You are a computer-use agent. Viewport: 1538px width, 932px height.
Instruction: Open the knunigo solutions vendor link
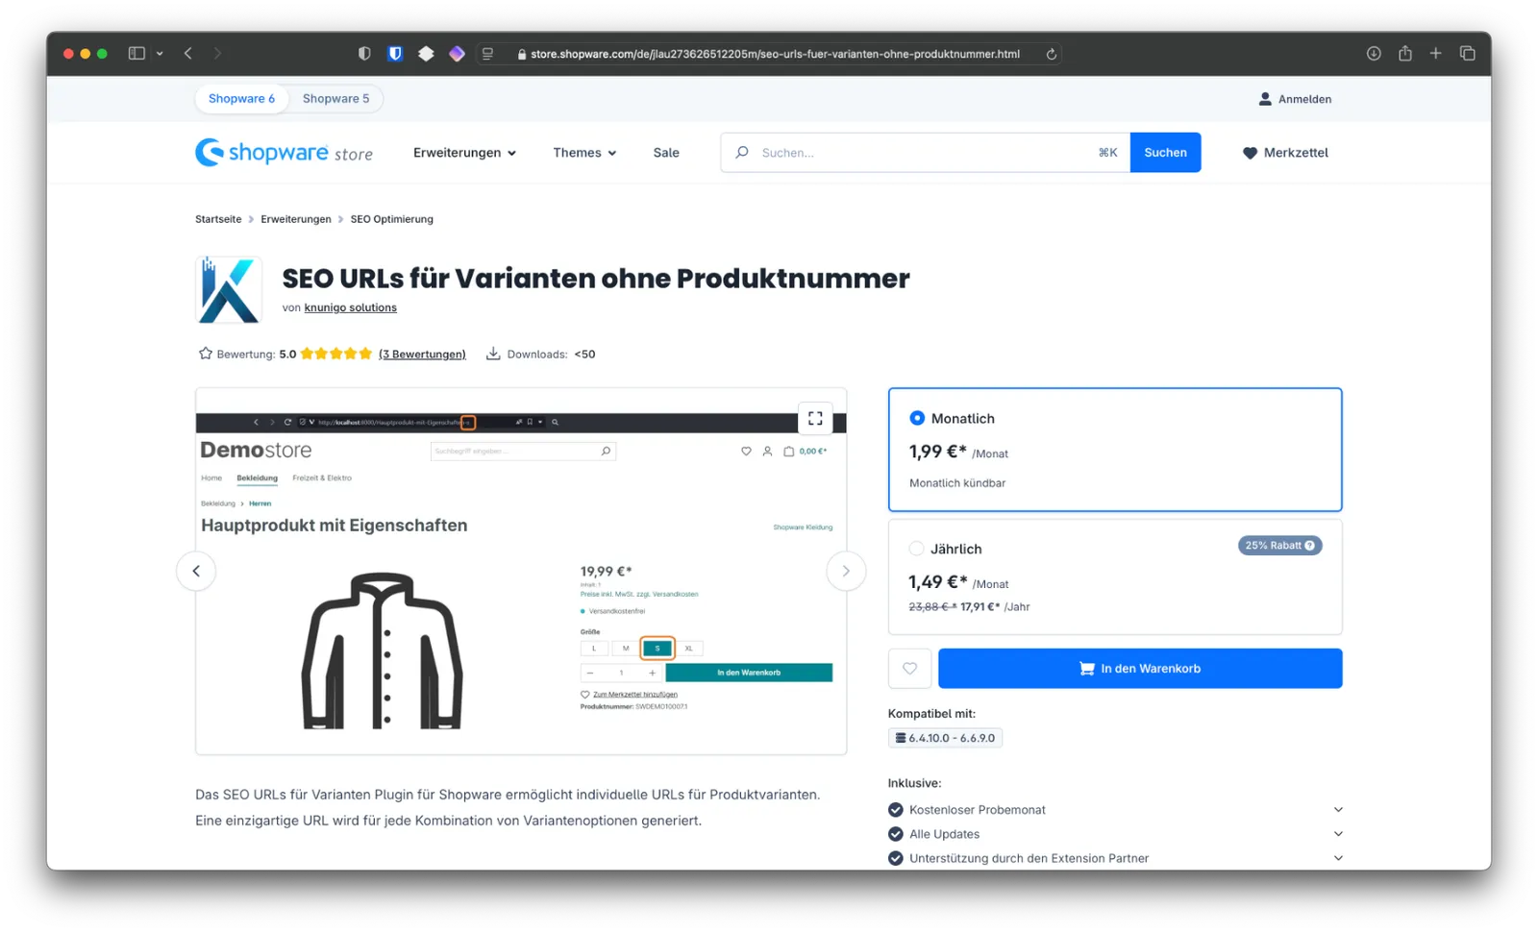pos(350,307)
